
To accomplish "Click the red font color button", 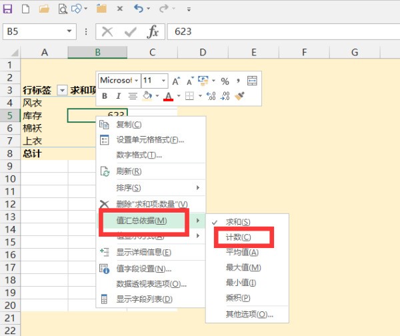I will tap(168, 96).
